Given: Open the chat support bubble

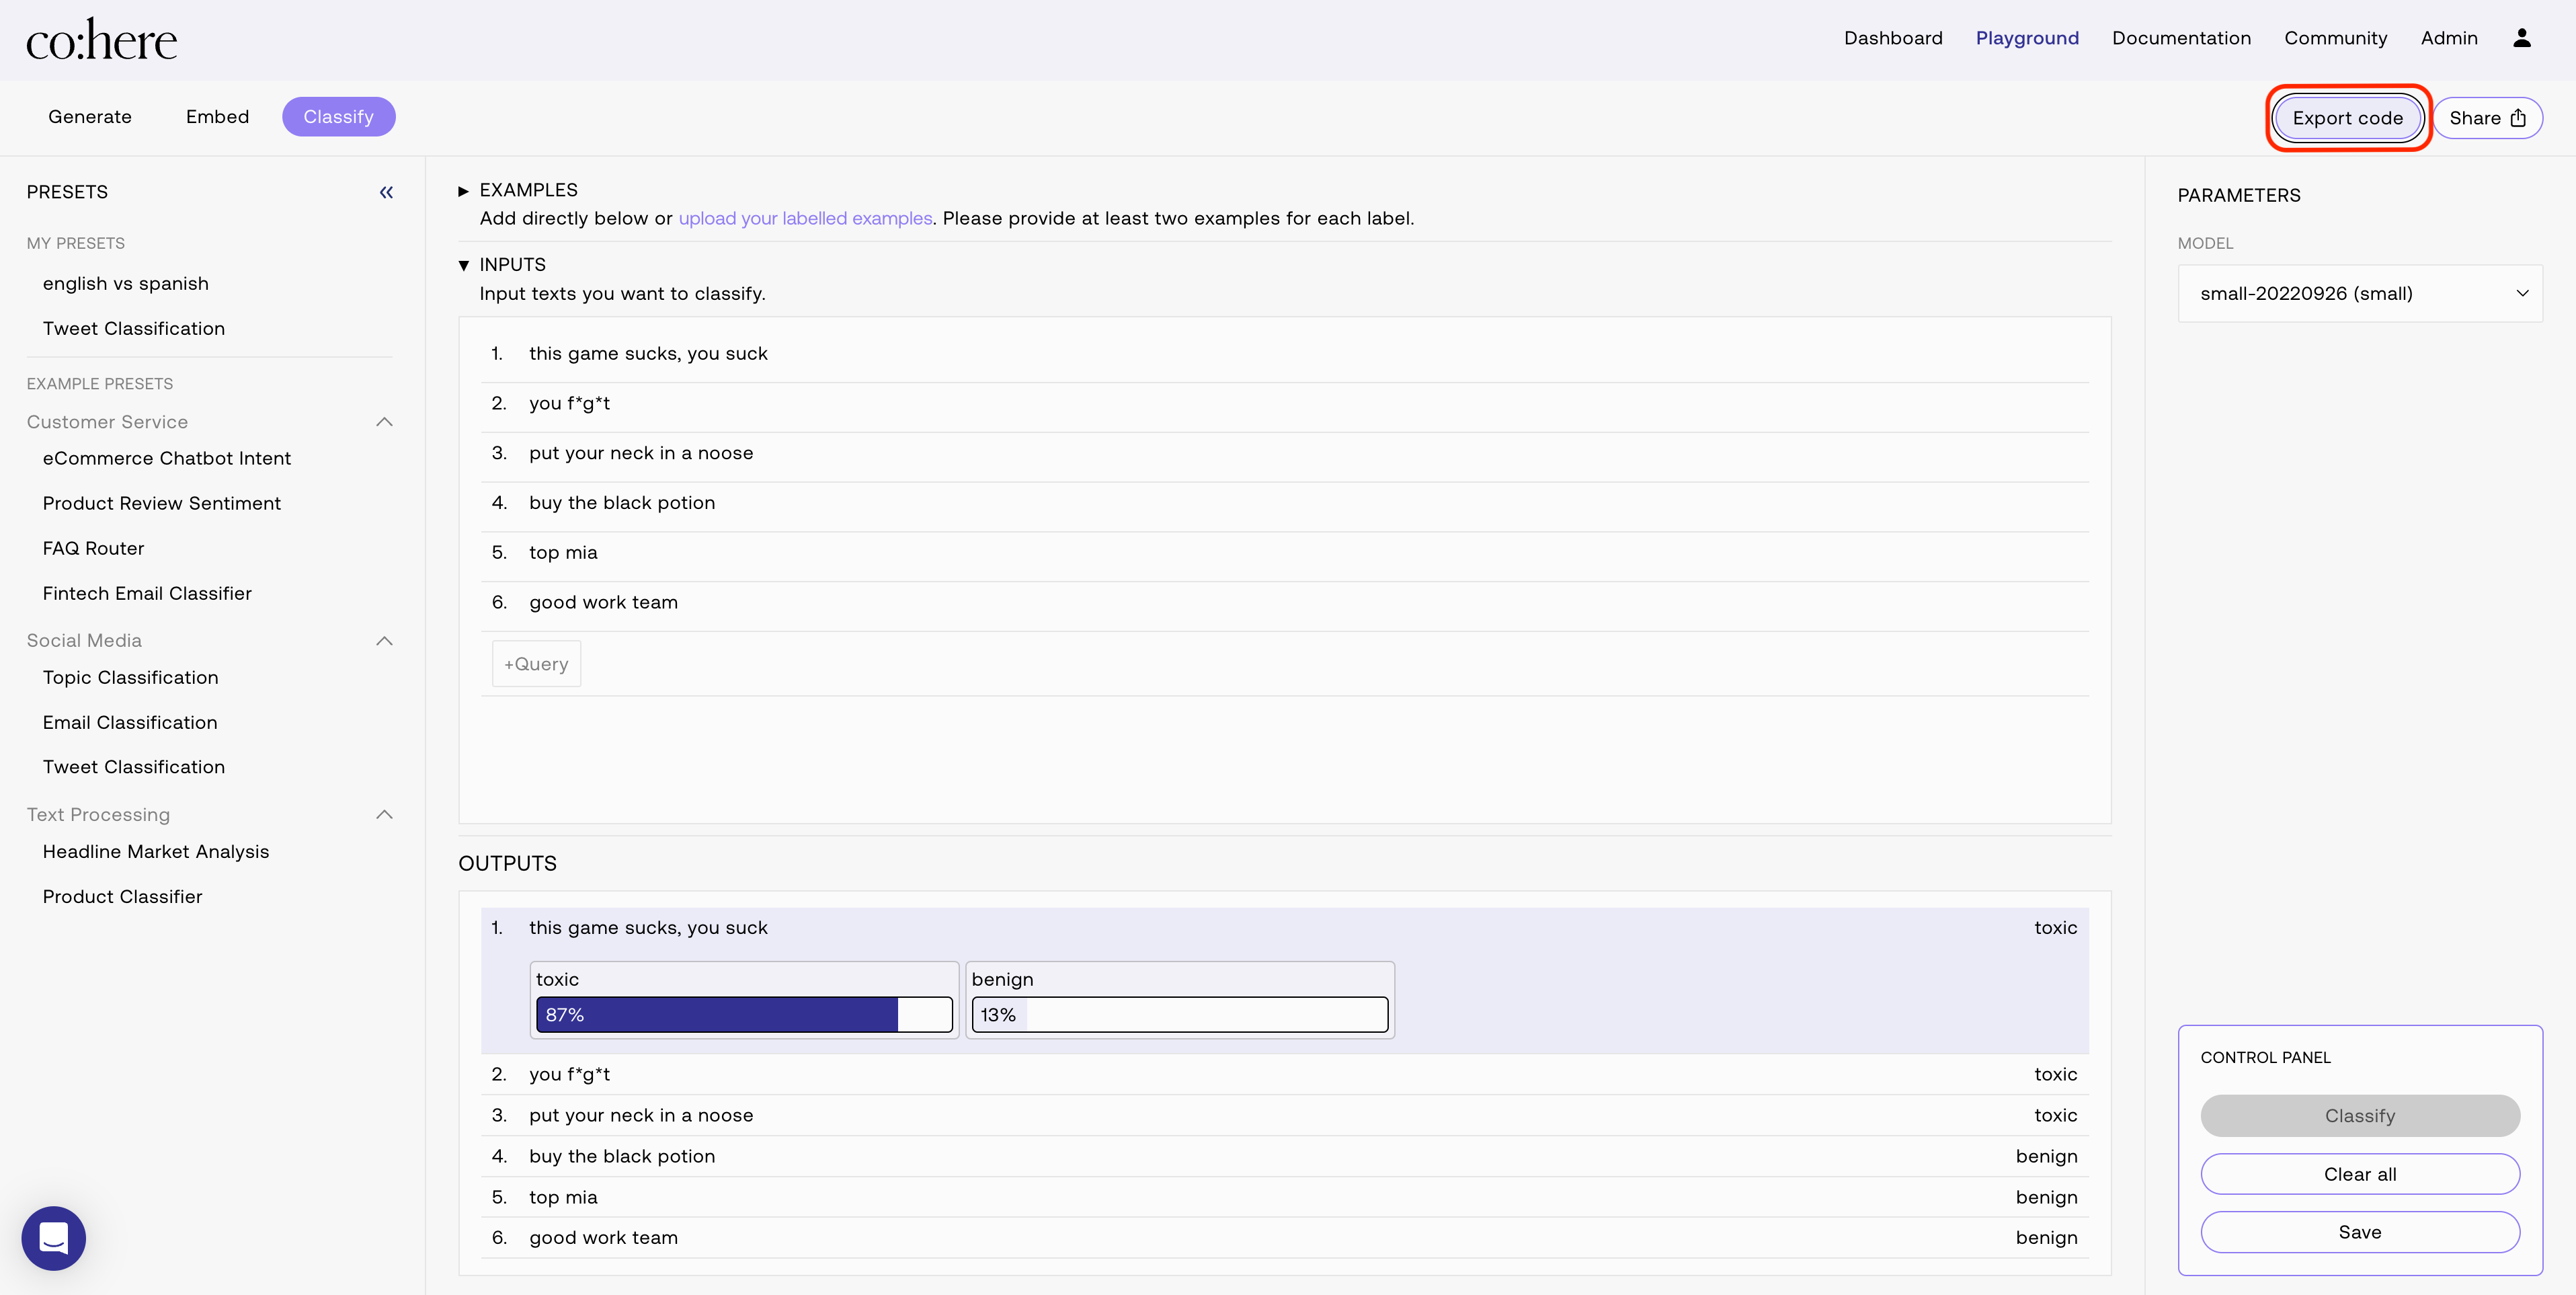Looking at the screenshot, I should [x=54, y=1238].
